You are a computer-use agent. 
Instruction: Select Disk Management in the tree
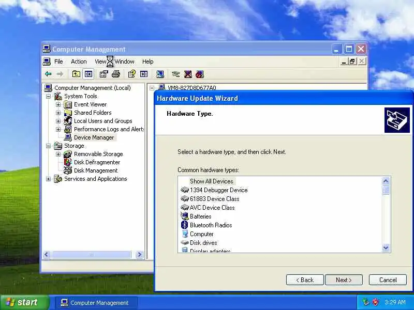point(96,171)
